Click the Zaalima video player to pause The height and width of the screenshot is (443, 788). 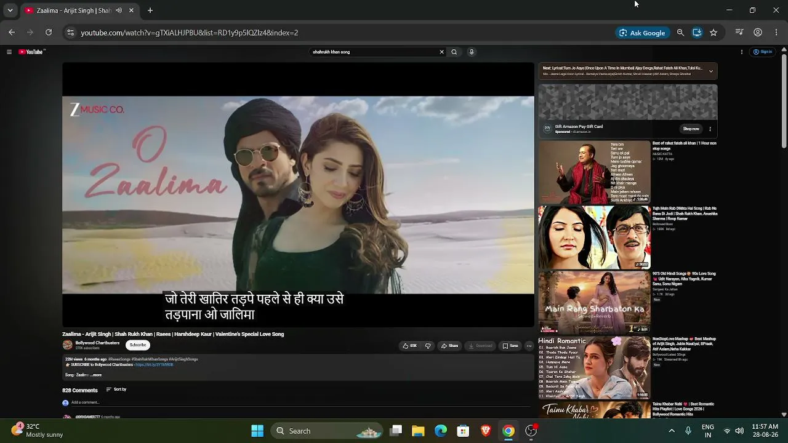pos(298,194)
